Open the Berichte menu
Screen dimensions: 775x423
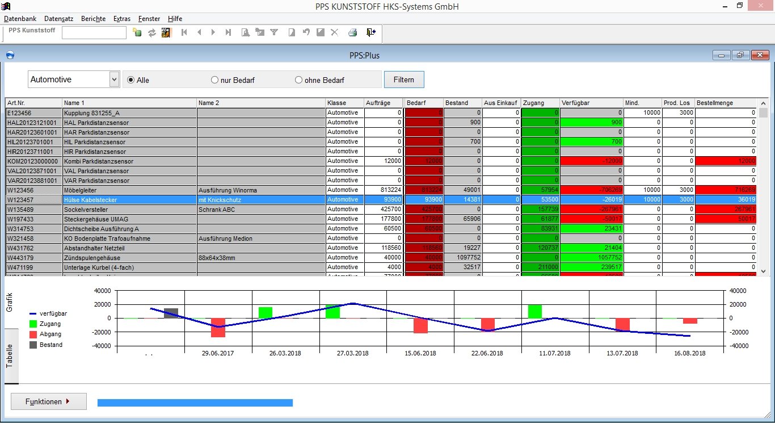93,19
